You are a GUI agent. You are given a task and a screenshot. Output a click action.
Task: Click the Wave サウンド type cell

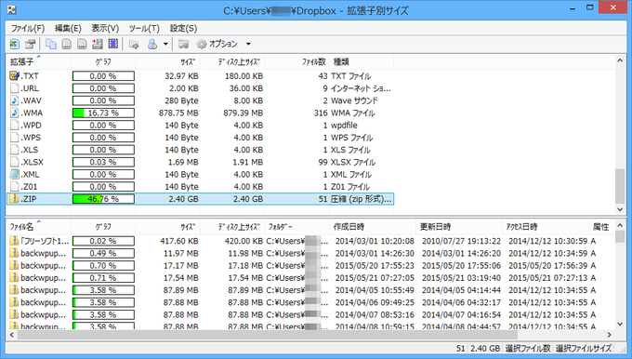click(354, 100)
